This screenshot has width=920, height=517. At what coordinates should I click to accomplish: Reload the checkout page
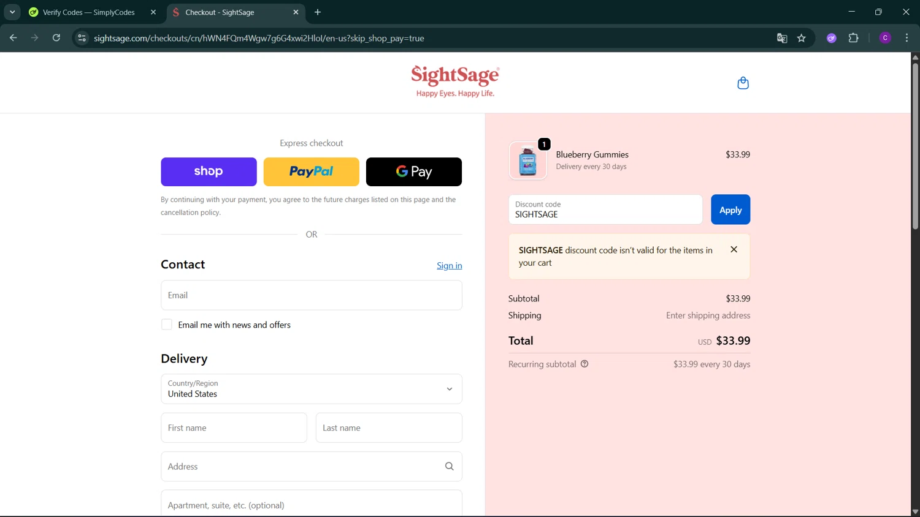[56, 38]
